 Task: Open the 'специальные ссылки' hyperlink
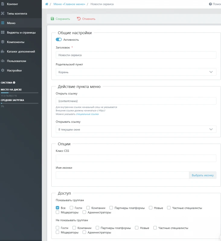pos(87,114)
